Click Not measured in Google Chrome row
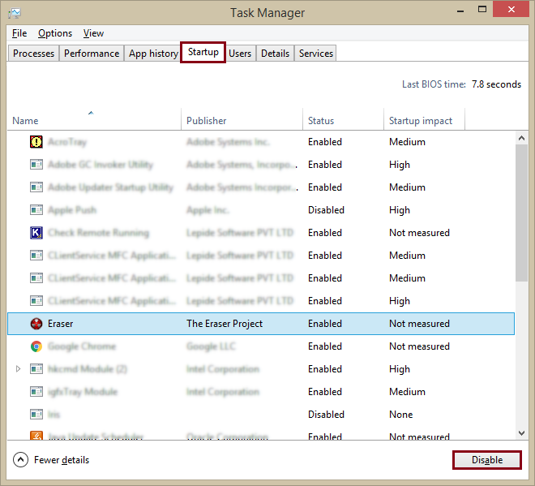 (x=419, y=346)
